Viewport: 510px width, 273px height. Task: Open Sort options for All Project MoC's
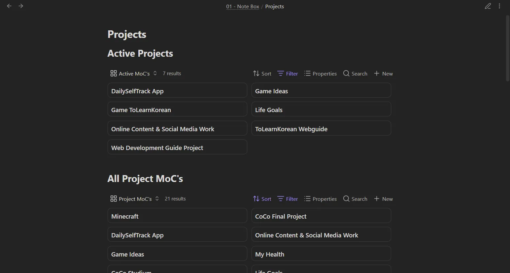(262, 198)
